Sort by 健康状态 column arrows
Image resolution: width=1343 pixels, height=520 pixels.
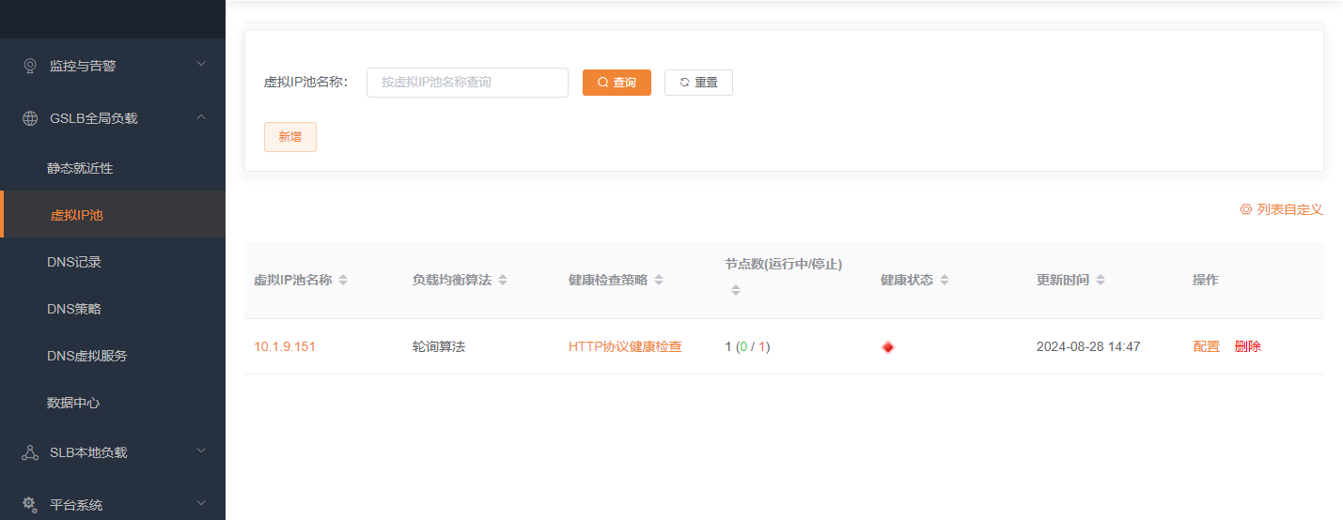coord(945,281)
